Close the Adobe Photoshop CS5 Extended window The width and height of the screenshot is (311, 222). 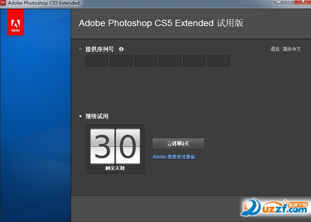[303, 2]
